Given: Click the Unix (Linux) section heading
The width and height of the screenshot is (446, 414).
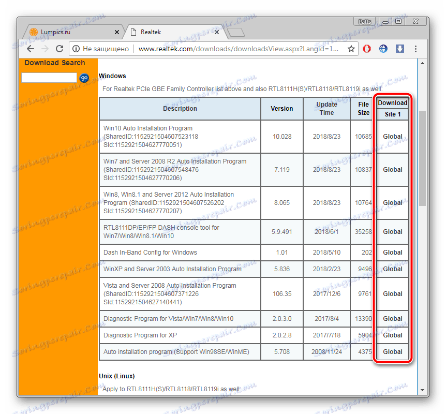Looking at the screenshot, I should click(116, 376).
